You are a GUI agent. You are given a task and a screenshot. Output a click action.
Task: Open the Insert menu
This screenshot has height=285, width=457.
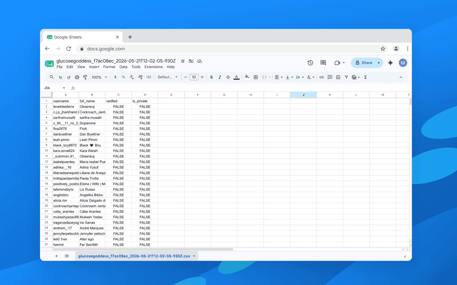[94, 67]
